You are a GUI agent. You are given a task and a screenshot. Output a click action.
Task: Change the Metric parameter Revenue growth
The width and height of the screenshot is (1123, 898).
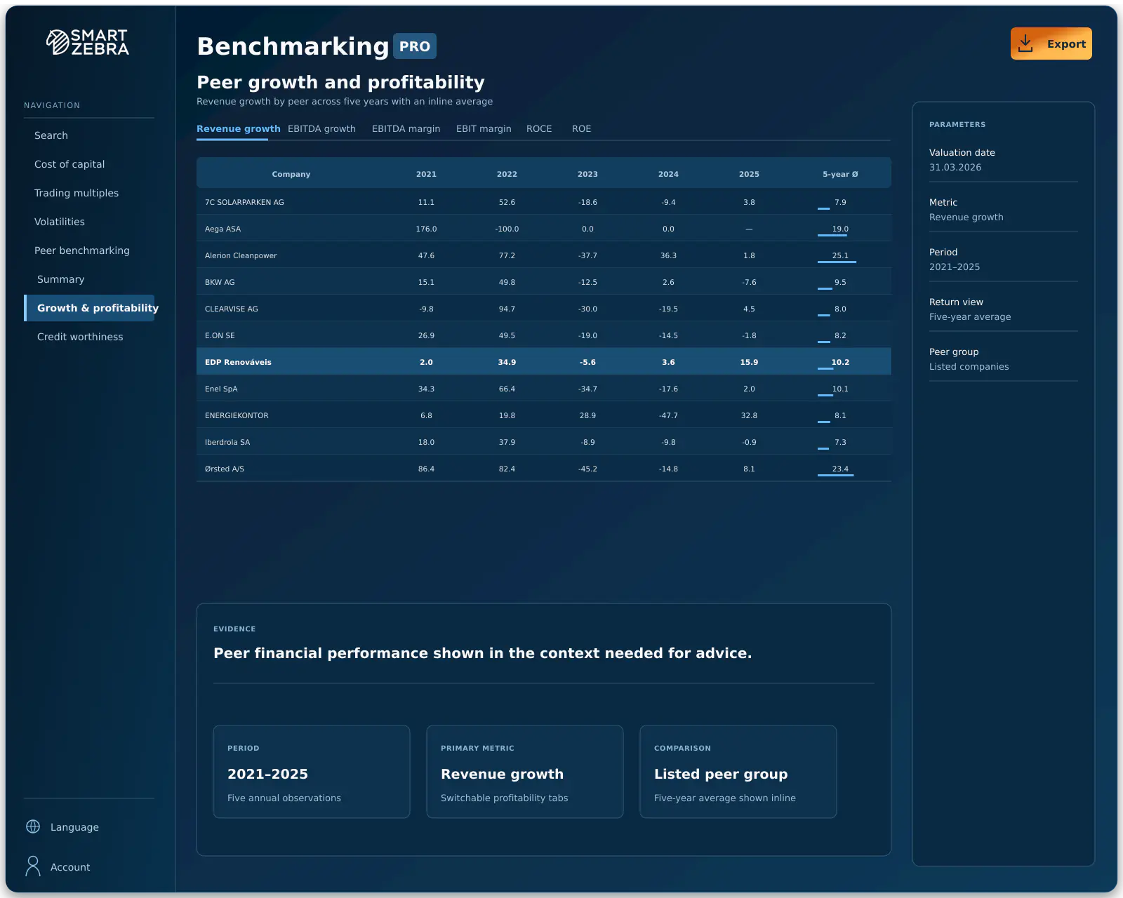point(1003,210)
